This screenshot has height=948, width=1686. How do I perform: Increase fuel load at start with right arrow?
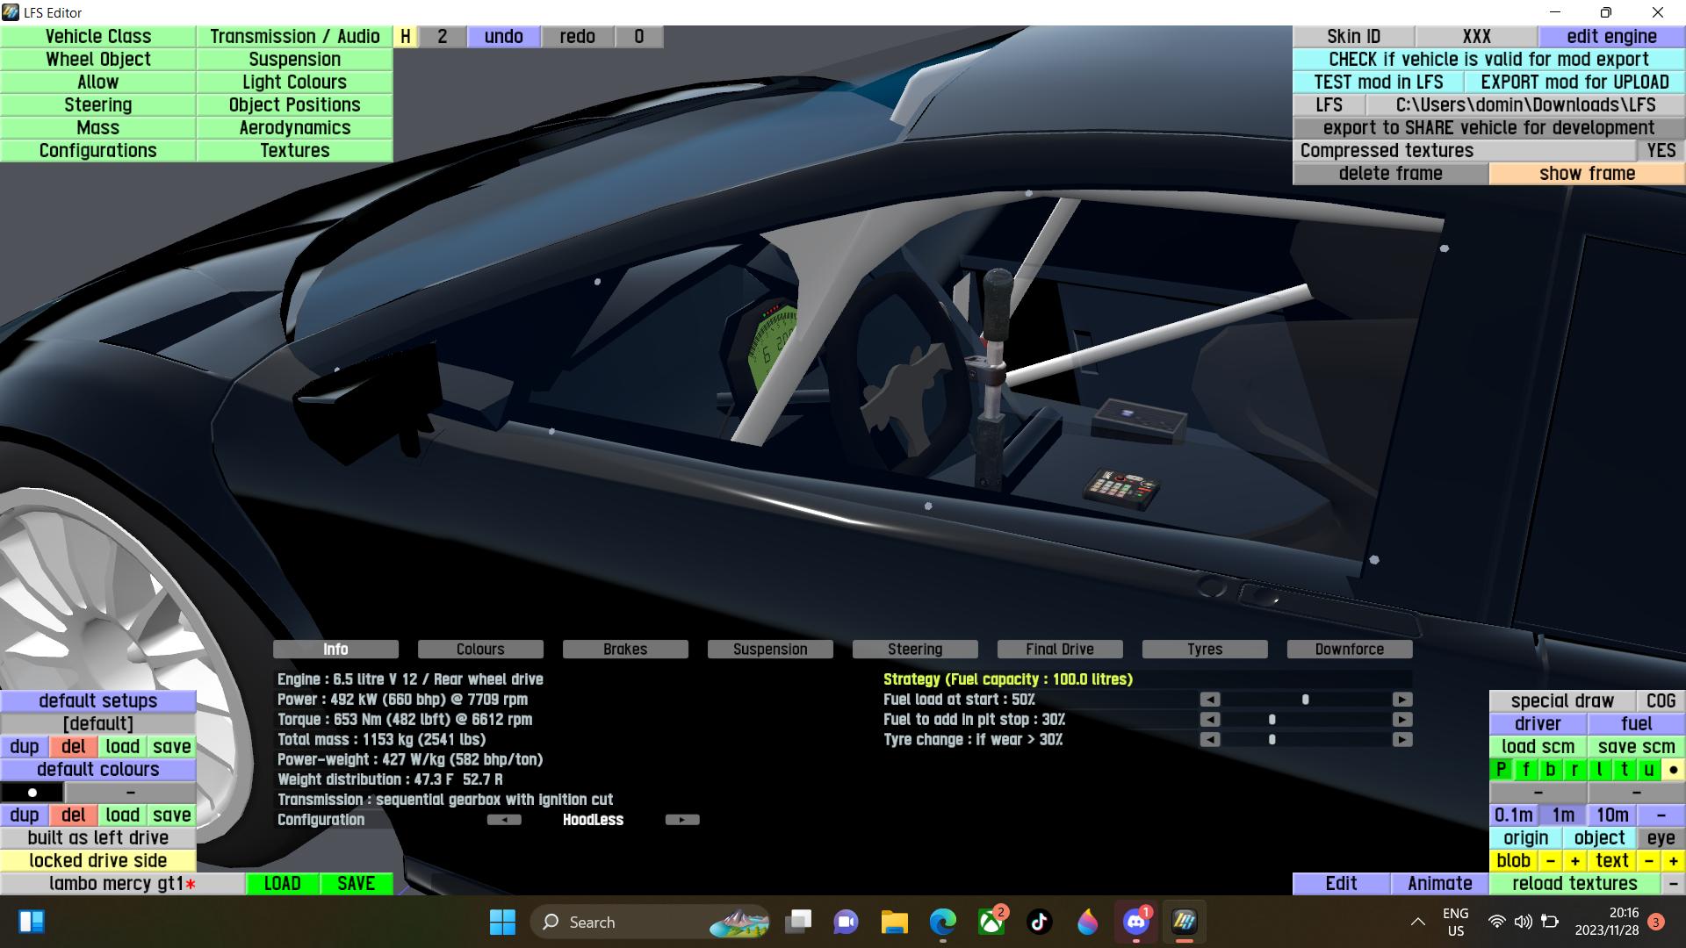click(x=1402, y=700)
